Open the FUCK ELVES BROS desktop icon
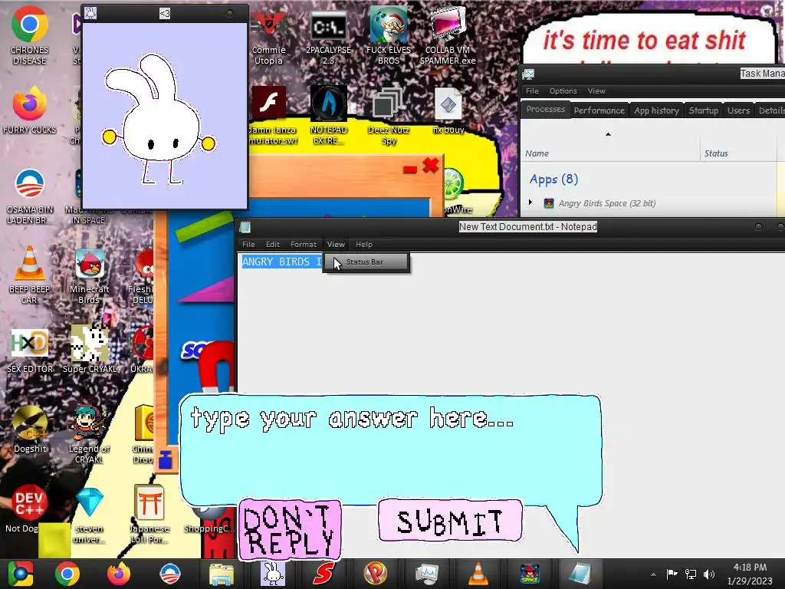Viewport: 785px width, 589px height. (x=389, y=36)
